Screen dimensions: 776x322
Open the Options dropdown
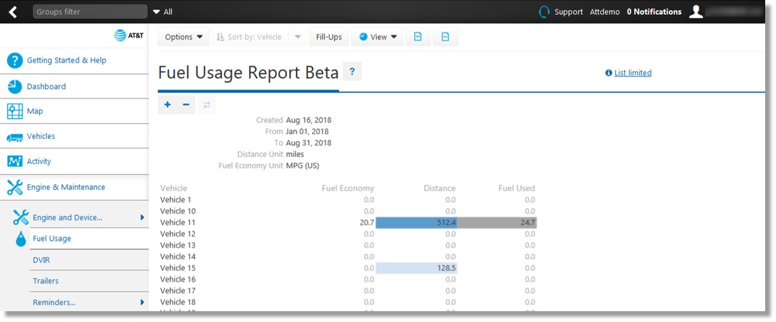(x=184, y=37)
